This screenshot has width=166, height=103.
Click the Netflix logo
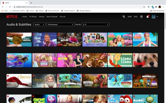pos(12,16)
